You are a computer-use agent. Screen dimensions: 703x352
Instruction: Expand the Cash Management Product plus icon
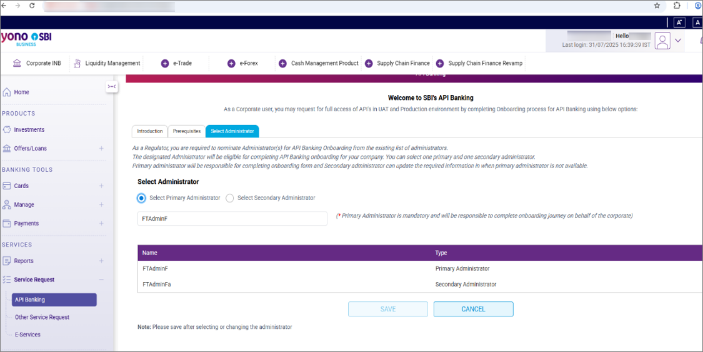[x=282, y=64]
